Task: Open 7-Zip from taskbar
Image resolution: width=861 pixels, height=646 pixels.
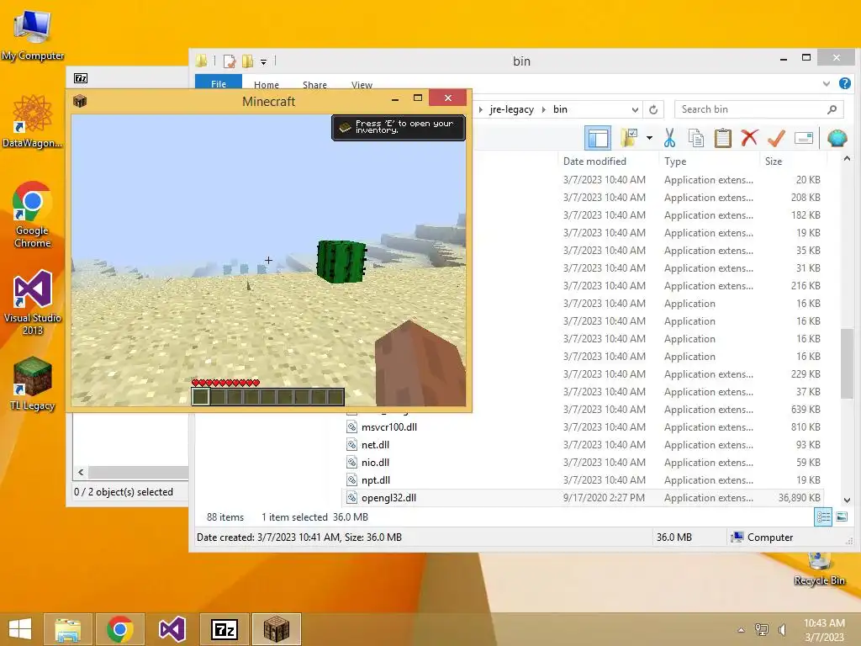Action: tap(224, 629)
